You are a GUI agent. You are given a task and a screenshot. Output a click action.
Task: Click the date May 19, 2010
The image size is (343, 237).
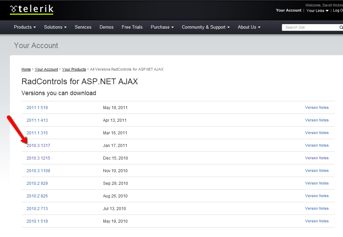115,221
